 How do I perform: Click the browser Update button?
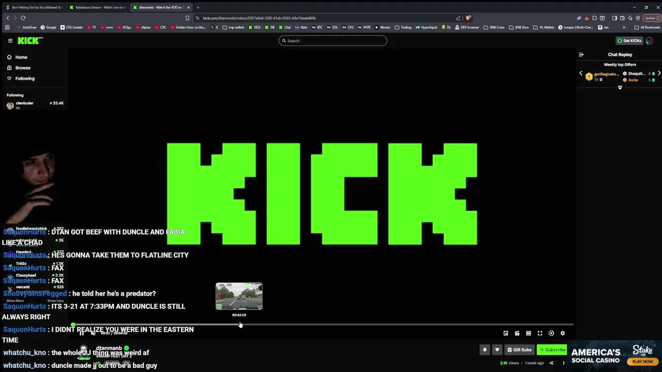[651, 18]
